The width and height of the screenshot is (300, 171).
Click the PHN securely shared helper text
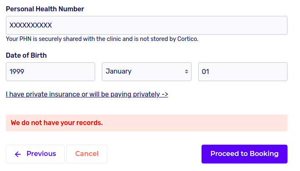coord(102,39)
